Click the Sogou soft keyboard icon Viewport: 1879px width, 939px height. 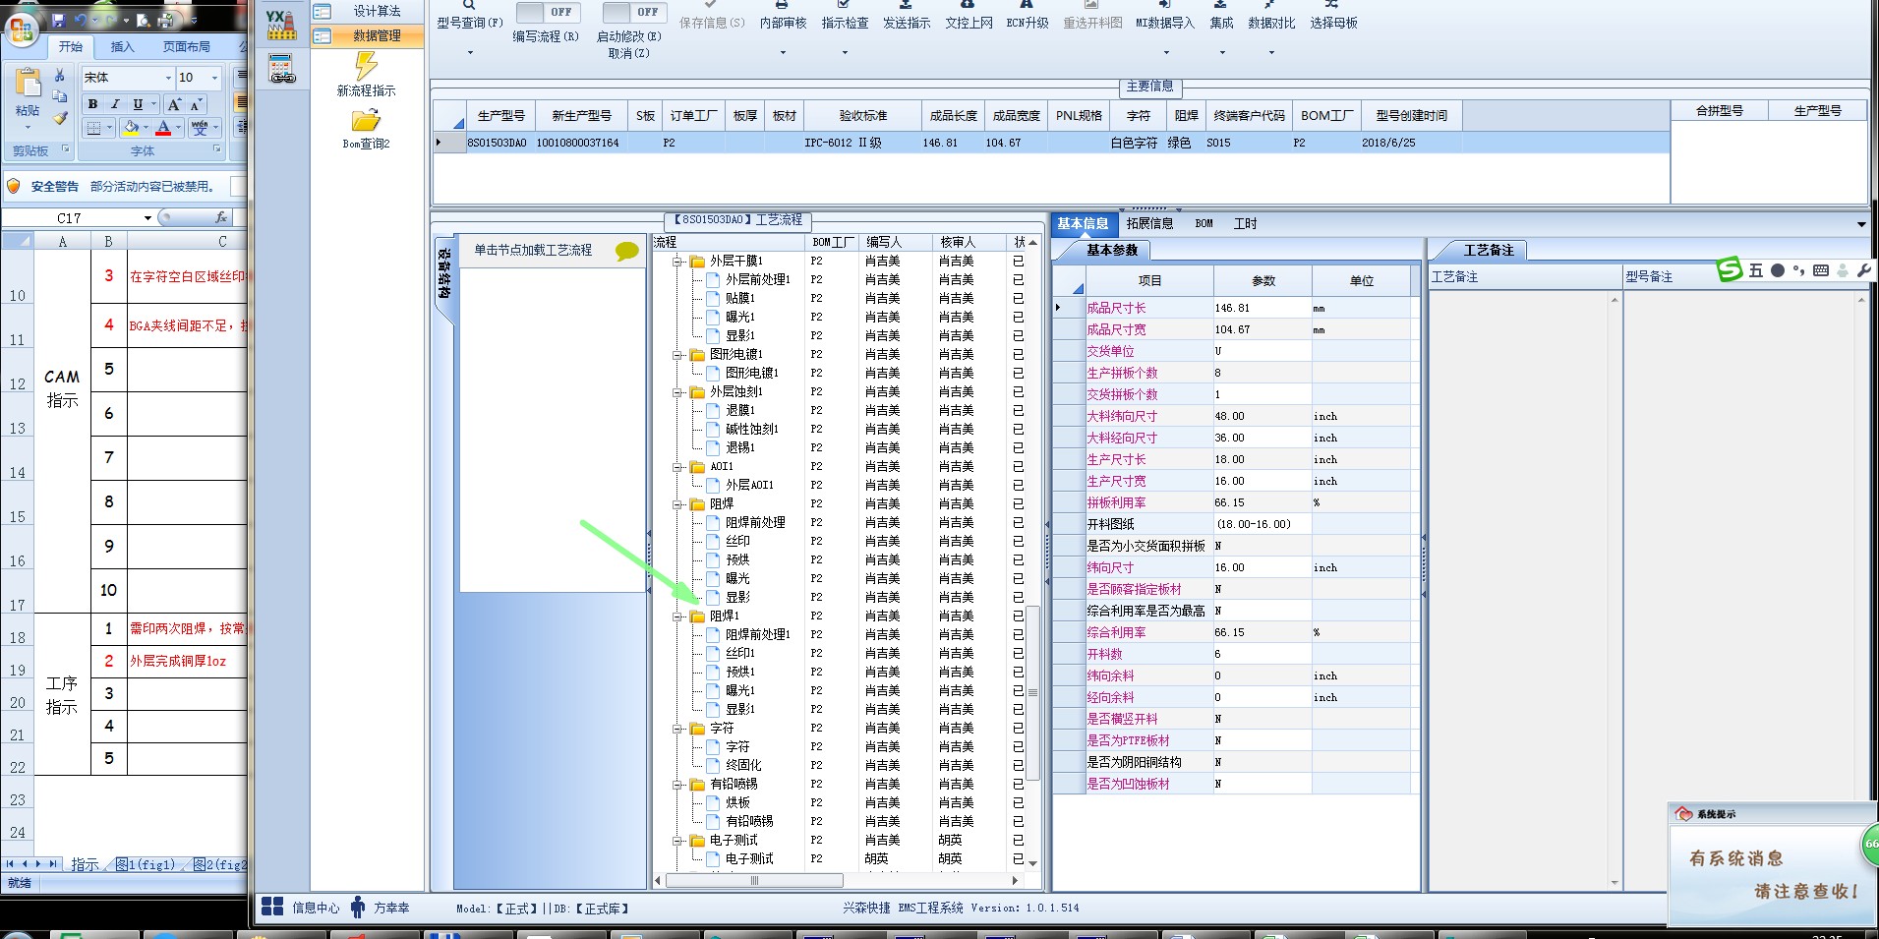coord(1821,270)
